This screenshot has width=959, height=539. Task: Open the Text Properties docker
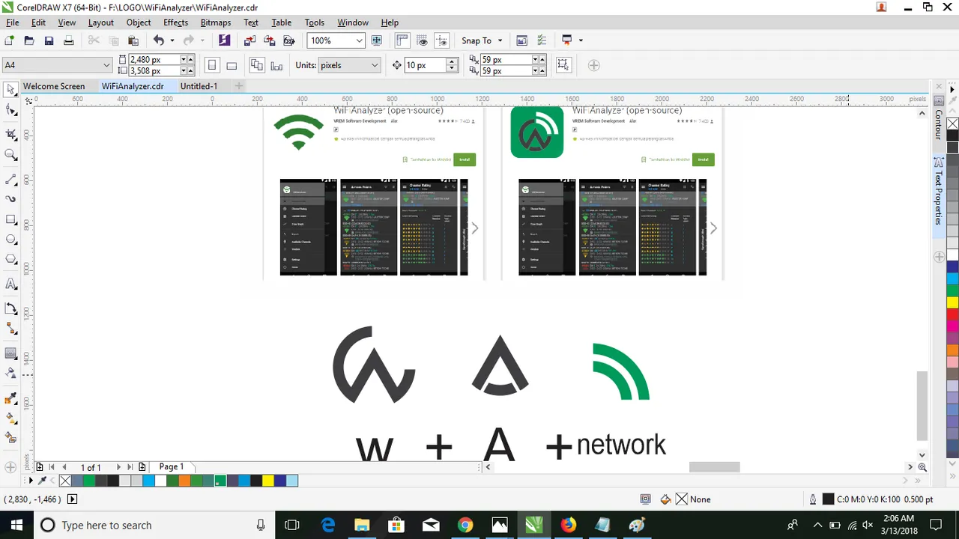938,192
